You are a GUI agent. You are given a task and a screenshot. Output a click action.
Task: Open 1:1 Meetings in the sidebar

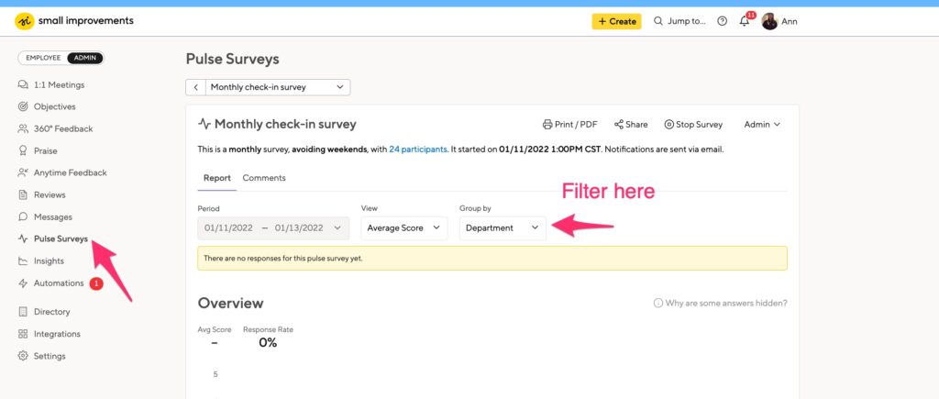(x=59, y=85)
